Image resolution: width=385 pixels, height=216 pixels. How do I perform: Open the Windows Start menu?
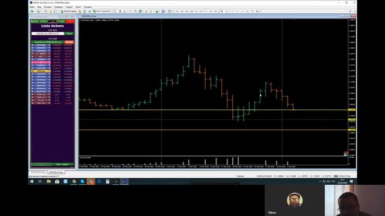tap(32, 181)
